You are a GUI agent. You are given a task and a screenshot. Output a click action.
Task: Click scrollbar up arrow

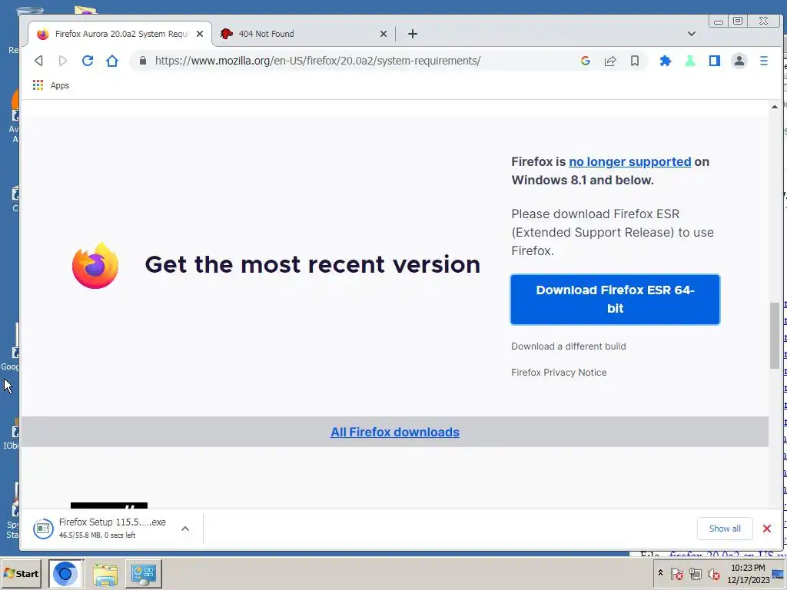pos(775,107)
